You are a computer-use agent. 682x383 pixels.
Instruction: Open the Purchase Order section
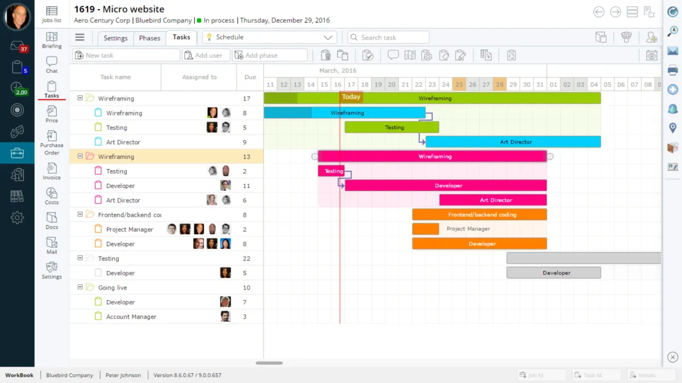[52, 142]
